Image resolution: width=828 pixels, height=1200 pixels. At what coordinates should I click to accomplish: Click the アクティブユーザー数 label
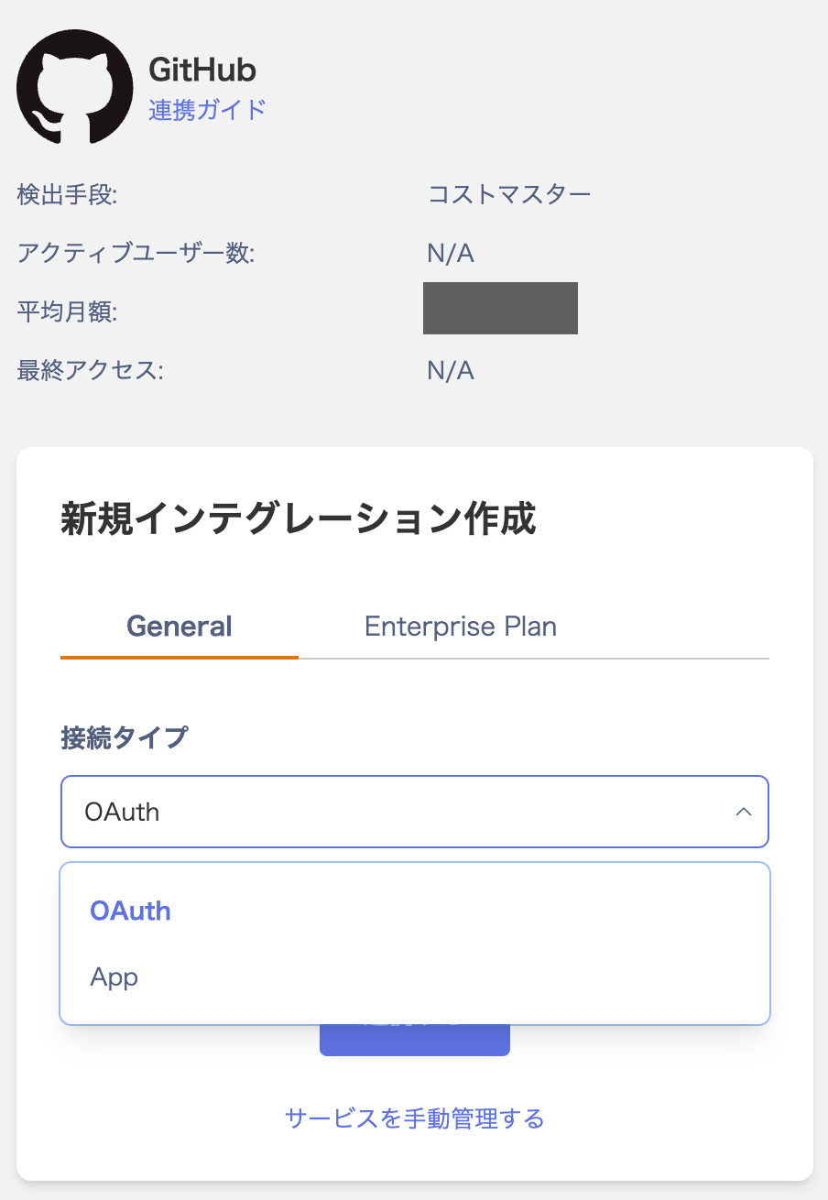(136, 253)
